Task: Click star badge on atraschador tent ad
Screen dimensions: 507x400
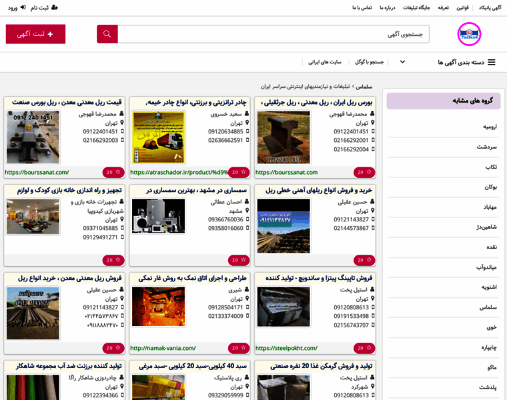Action: (237, 172)
